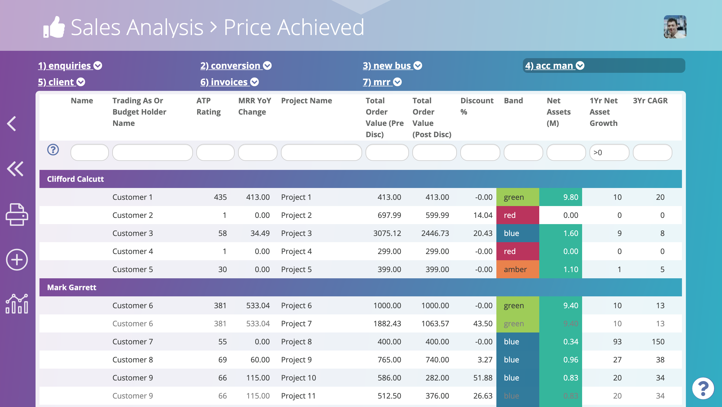Expand the 6) invoices dropdown arrow
The height and width of the screenshot is (407, 722).
254,82
